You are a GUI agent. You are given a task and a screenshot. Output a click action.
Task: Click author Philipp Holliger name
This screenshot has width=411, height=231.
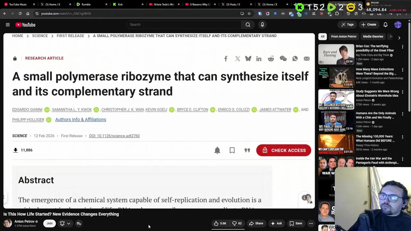(28, 120)
